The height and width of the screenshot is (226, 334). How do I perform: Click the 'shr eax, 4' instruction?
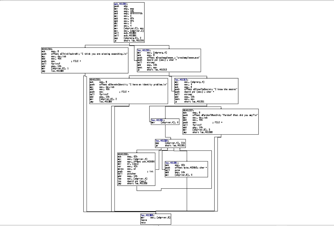pos(123,24)
